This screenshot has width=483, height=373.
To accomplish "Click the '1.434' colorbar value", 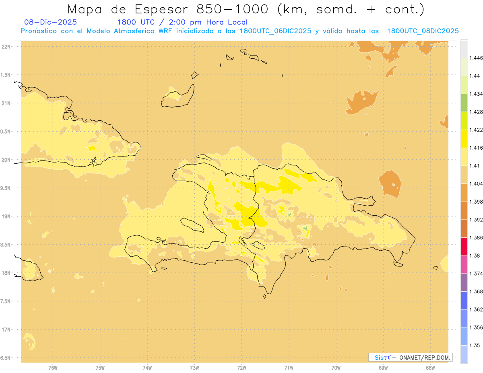I will [x=477, y=94].
